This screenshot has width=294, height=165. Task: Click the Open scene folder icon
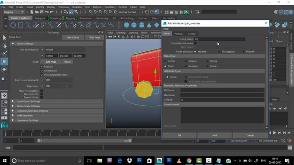click(x=37, y=12)
